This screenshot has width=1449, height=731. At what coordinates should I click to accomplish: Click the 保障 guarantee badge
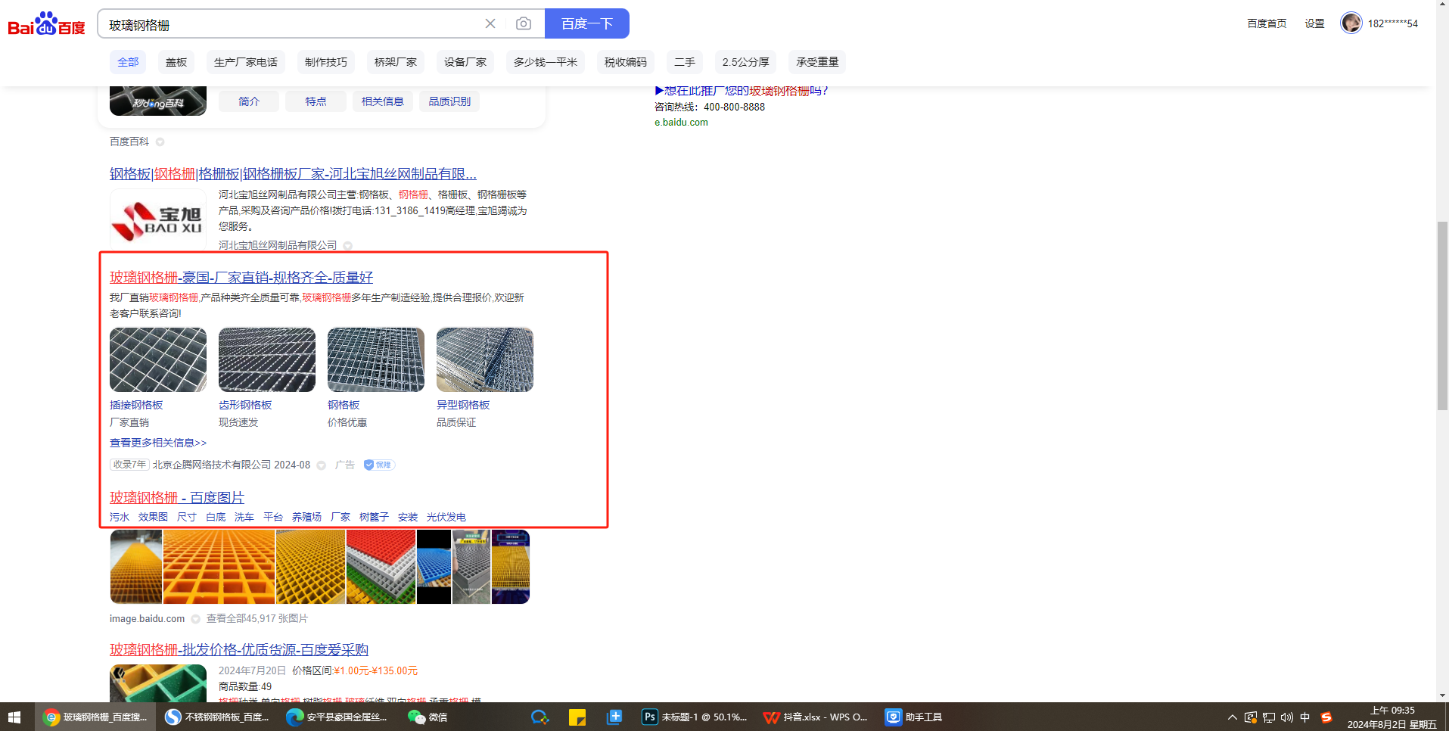tap(378, 465)
